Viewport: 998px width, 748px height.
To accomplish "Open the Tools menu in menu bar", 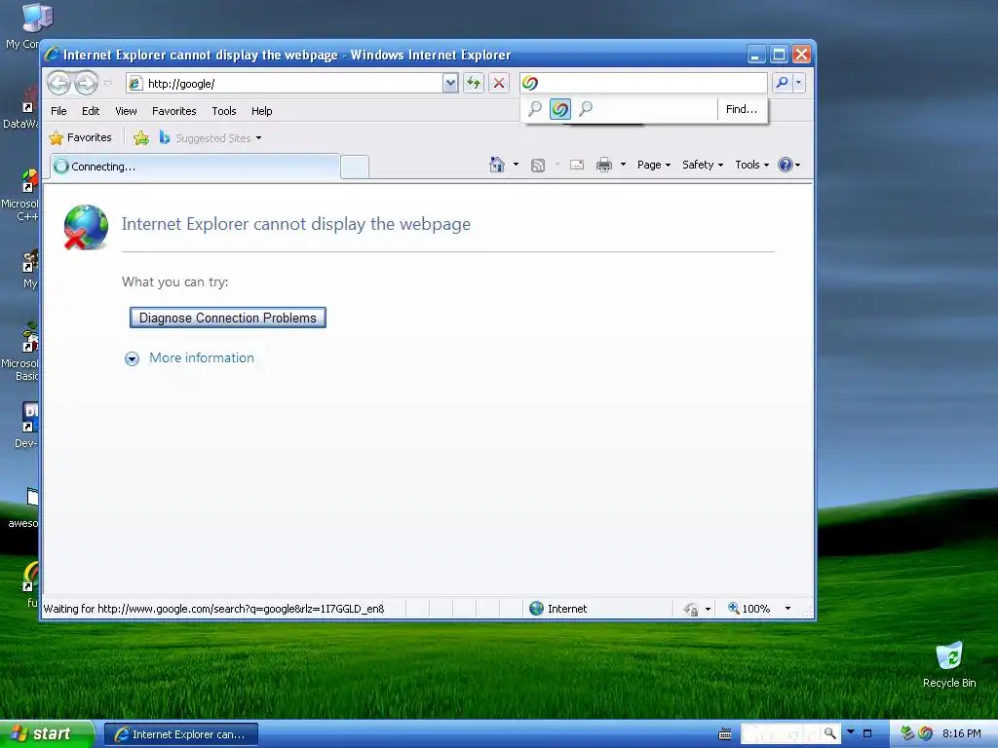I will point(224,111).
